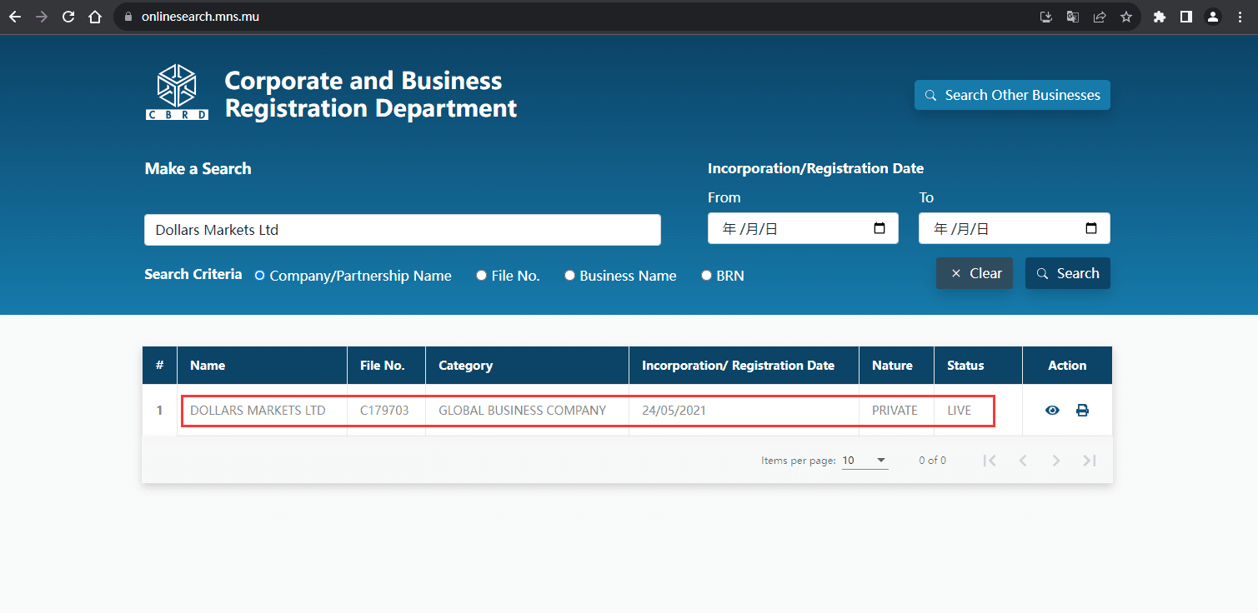Click the 0 of 0 range label

click(x=932, y=461)
